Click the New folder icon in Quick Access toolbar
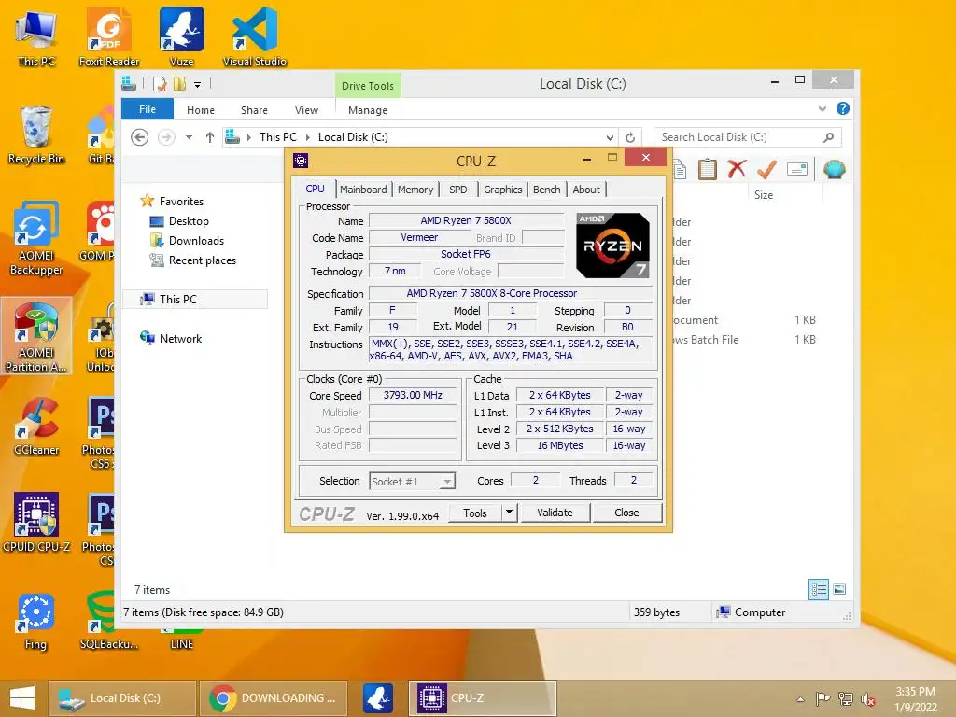Image resolution: width=956 pixels, height=717 pixels. tap(179, 84)
